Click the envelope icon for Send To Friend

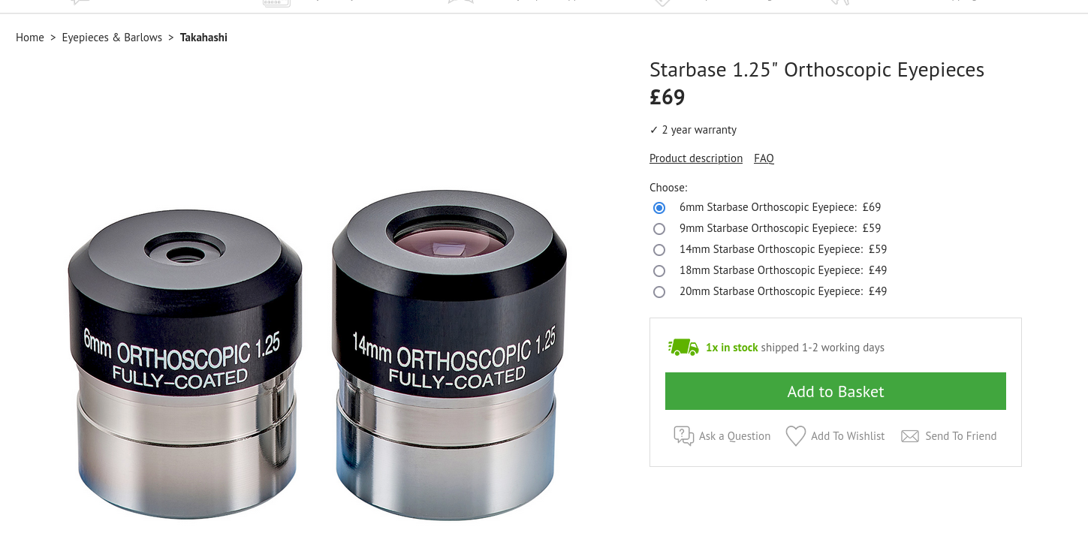(910, 436)
